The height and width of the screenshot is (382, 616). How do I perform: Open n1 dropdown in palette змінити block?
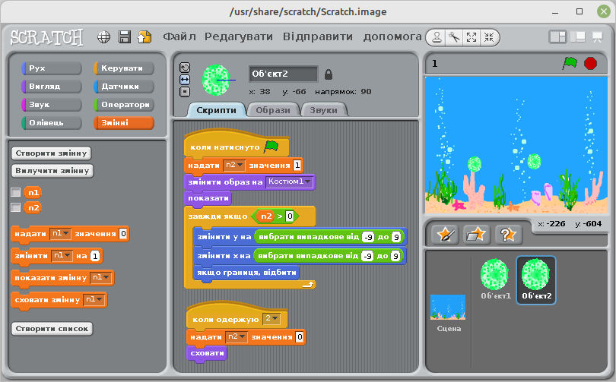[62, 256]
